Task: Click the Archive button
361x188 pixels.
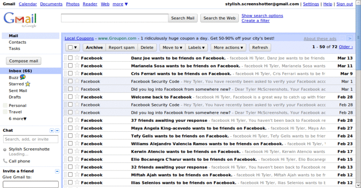Action: (94, 48)
